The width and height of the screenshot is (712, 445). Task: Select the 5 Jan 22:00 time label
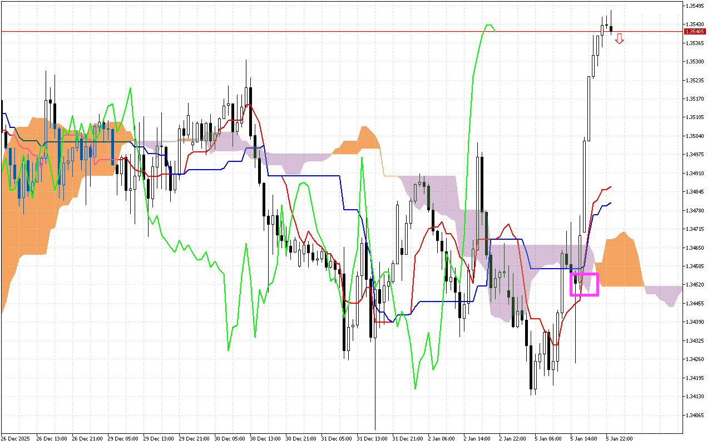pos(619,438)
